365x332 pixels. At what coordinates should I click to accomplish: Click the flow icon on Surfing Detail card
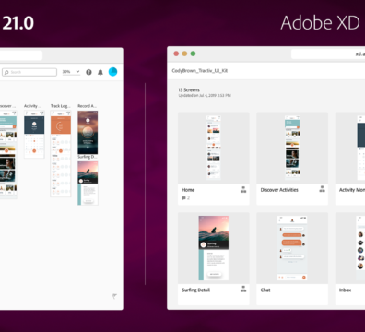tap(243, 289)
